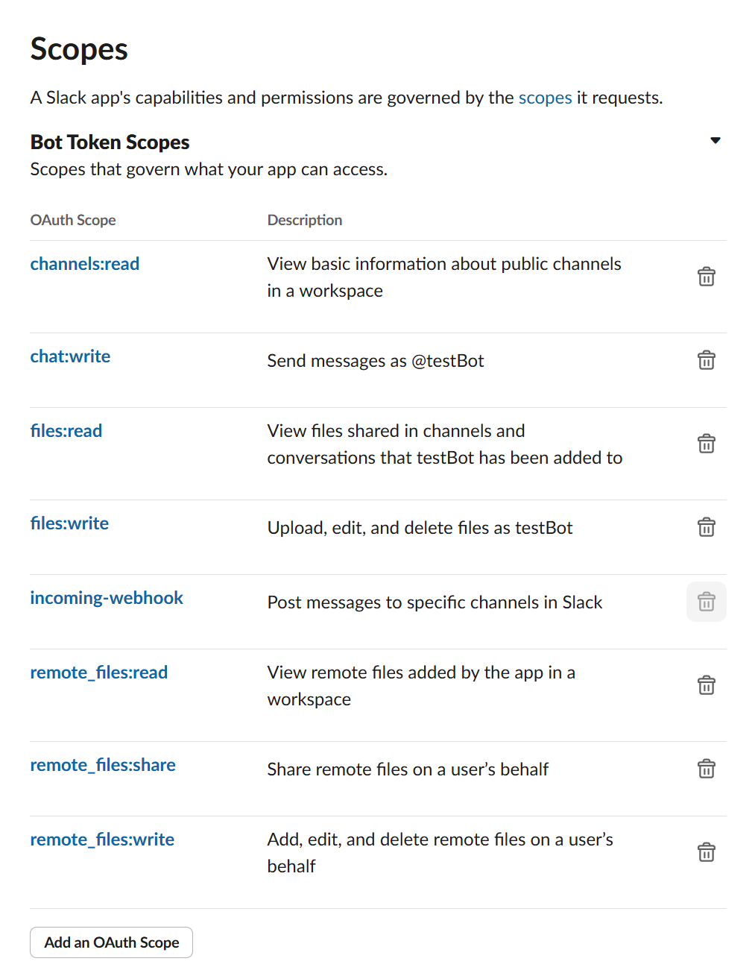Select the files:write scope link
The image size is (755, 976).
pyautogui.click(x=69, y=523)
